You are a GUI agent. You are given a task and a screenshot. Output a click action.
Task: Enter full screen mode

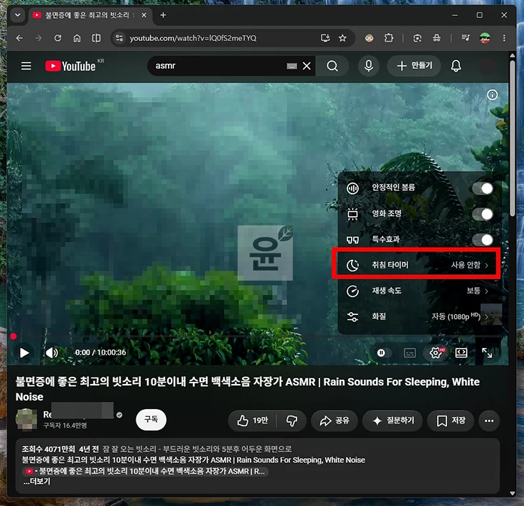487,352
